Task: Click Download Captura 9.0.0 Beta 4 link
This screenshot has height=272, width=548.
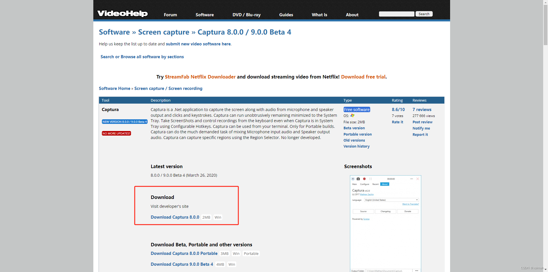Action: (182, 264)
